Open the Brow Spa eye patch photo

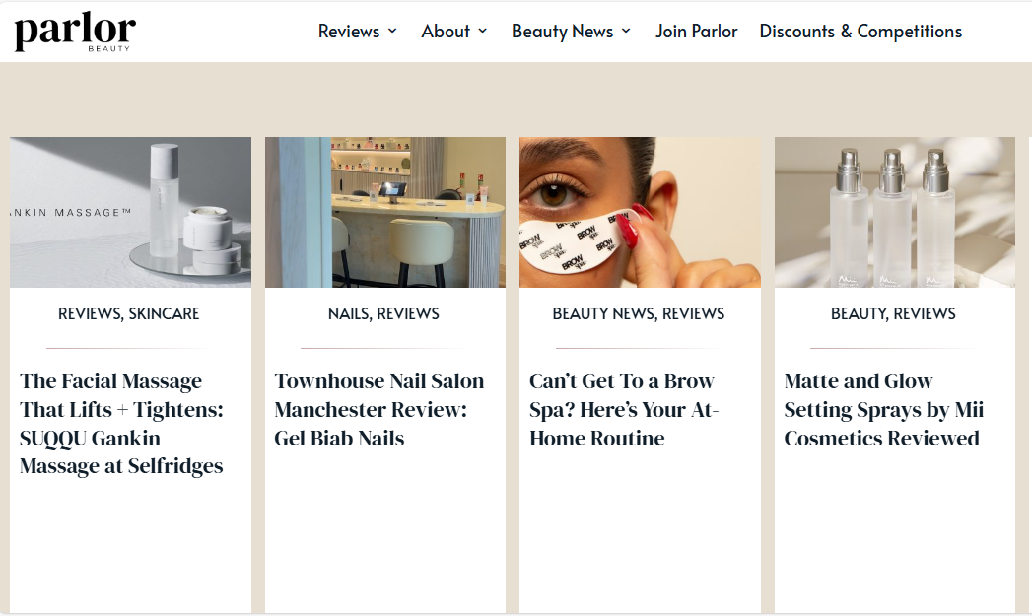click(640, 212)
